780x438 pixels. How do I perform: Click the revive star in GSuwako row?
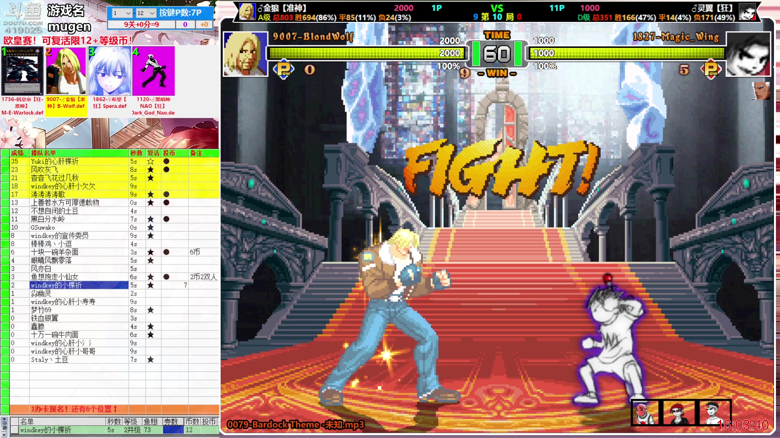(150, 227)
